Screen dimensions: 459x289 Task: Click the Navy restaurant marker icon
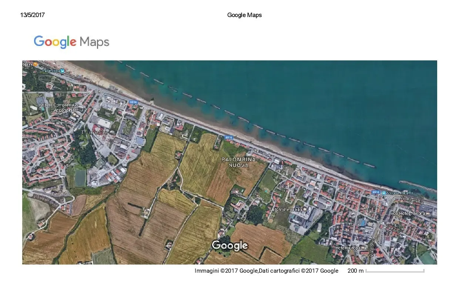coord(36,64)
